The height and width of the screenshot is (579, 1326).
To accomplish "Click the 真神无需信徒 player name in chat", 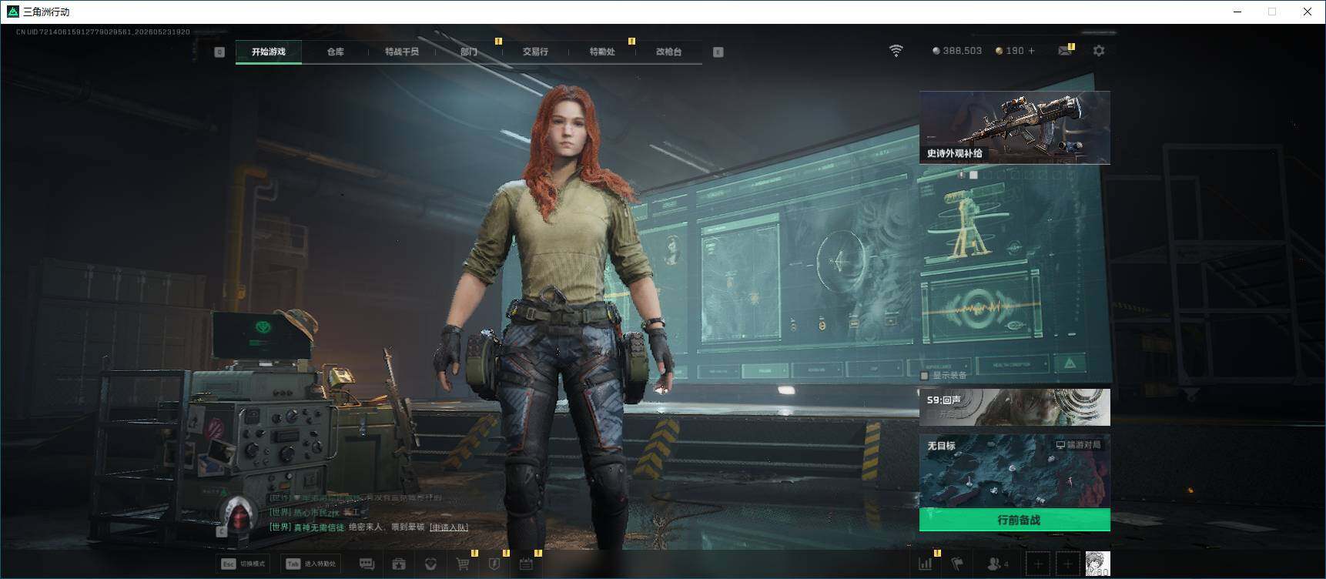I will click(x=319, y=527).
